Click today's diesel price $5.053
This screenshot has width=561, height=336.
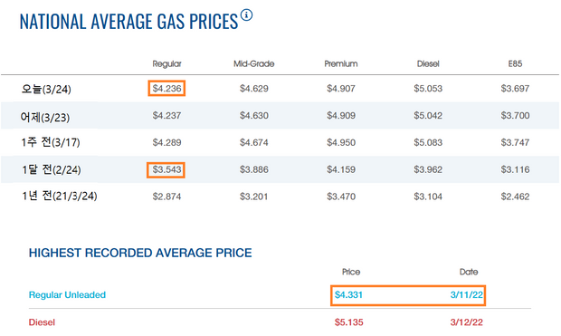[x=428, y=89]
